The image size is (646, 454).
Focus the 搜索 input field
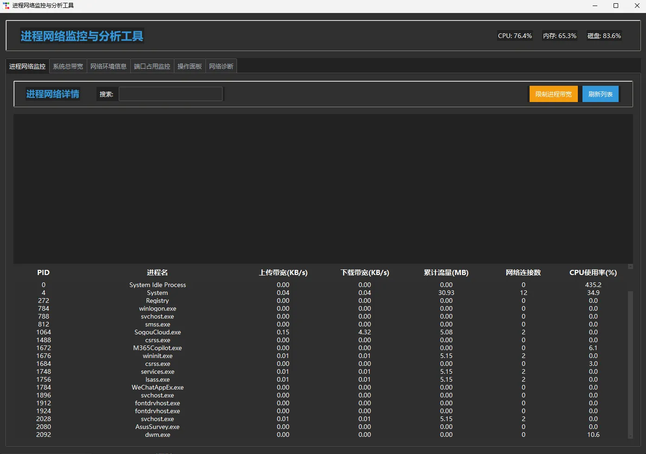171,94
